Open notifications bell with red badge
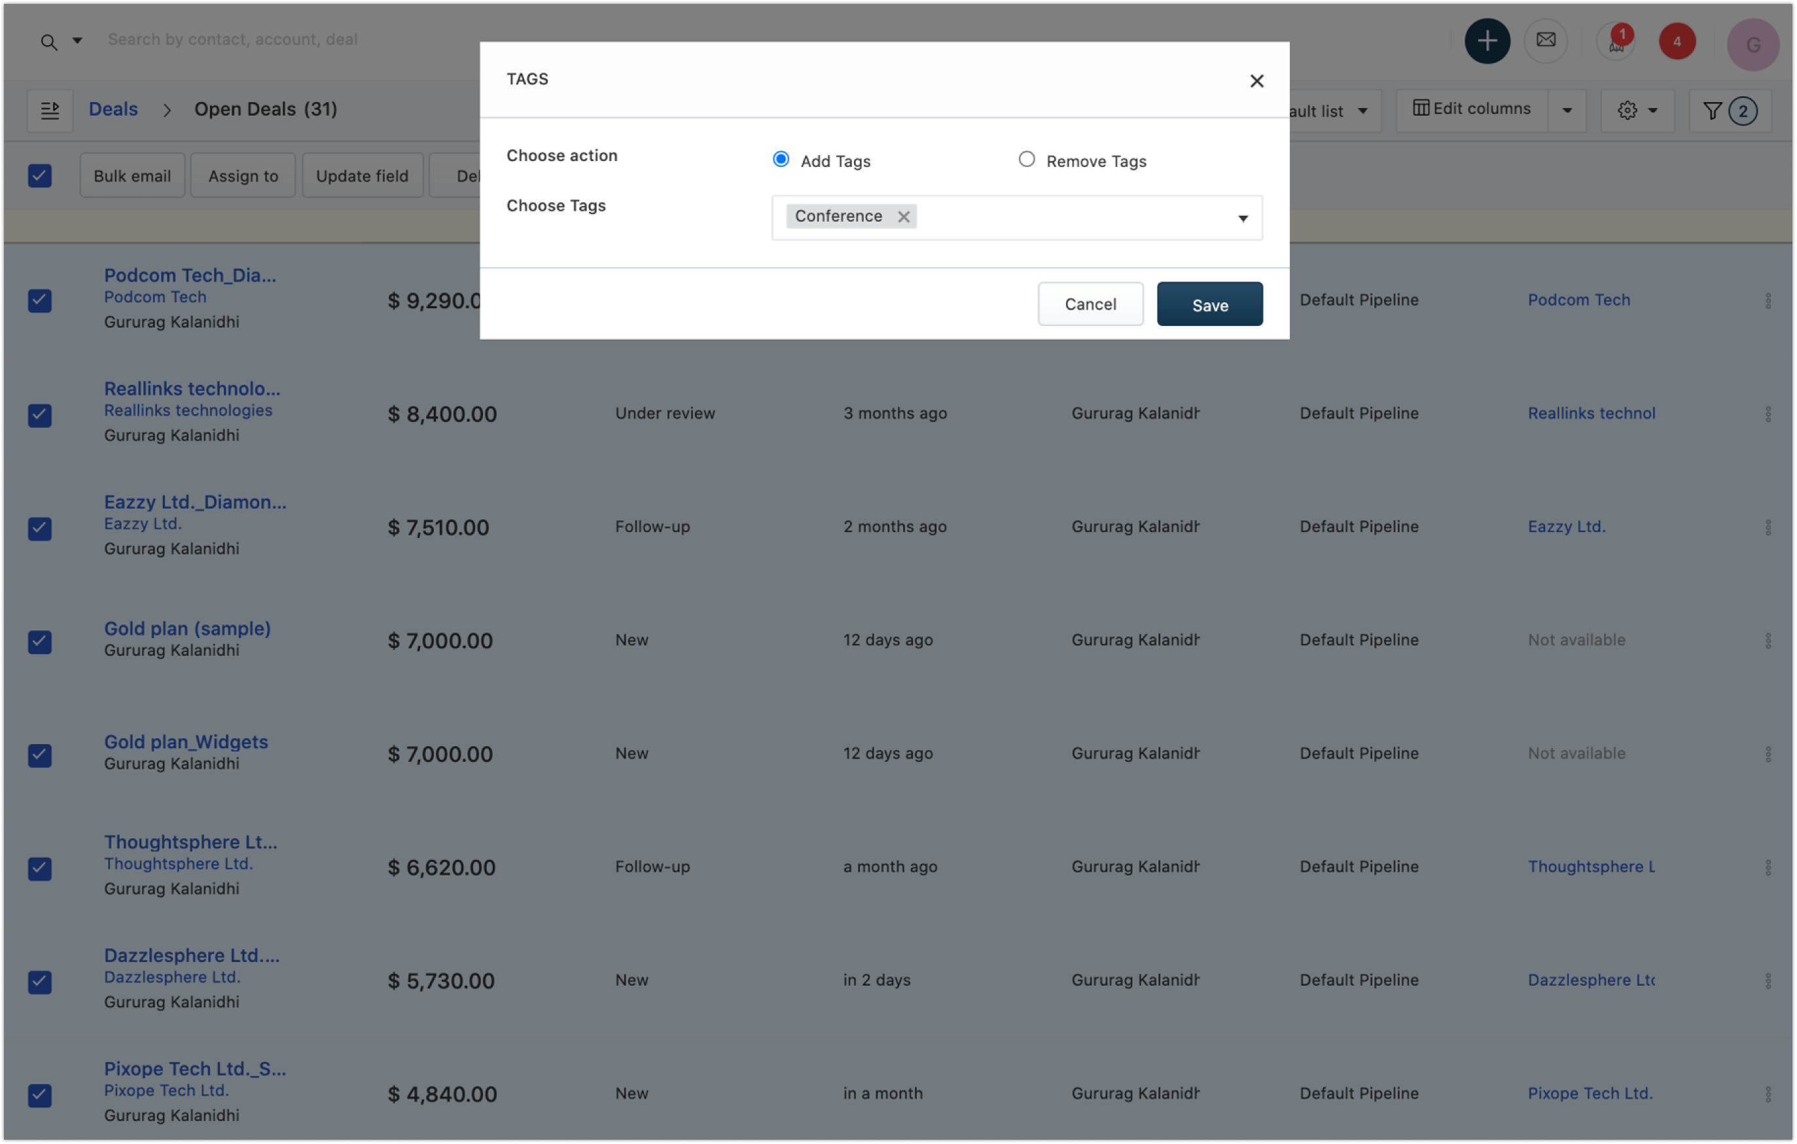The image size is (1797, 1144). click(1616, 43)
